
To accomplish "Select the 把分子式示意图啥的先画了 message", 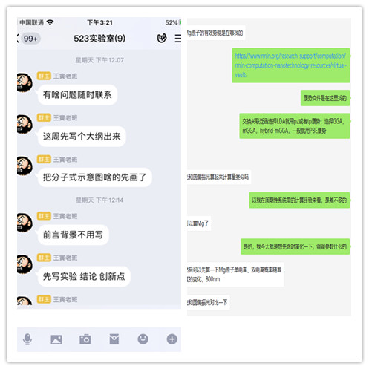I will click(x=94, y=177).
